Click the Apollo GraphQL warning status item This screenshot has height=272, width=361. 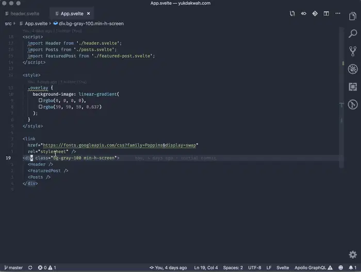(x=314, y=268)
